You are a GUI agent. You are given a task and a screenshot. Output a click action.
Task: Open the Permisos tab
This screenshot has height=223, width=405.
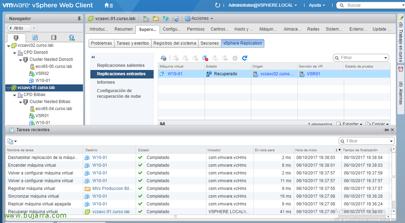pos(196,29)
